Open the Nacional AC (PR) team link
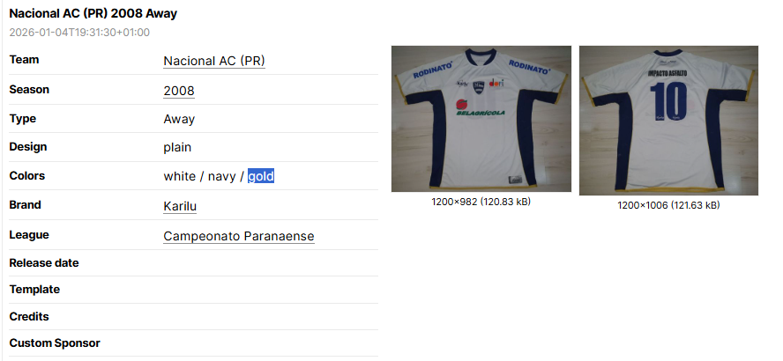783x361 pixels. (214, 61)
